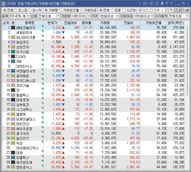Select the 코스피 radio button

click(16, 10)
